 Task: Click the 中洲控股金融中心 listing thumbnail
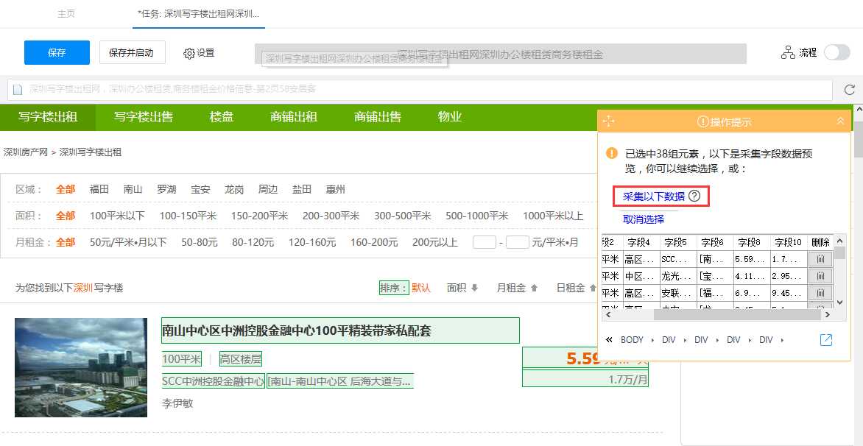click(81, 367)
